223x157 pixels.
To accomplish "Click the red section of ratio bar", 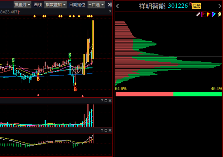I will pyautogui.click(x=145, y=94).
